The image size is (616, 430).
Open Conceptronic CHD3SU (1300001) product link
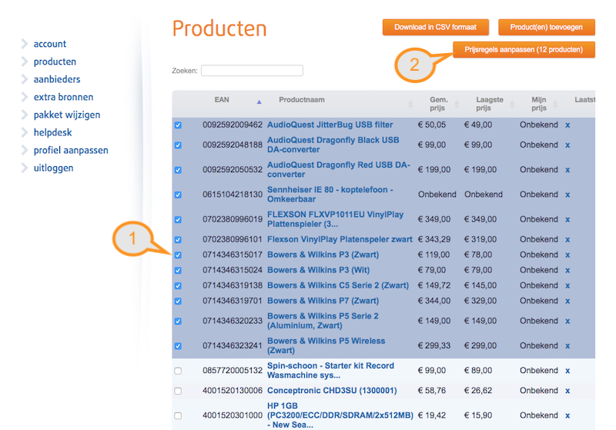click(332, 390)
